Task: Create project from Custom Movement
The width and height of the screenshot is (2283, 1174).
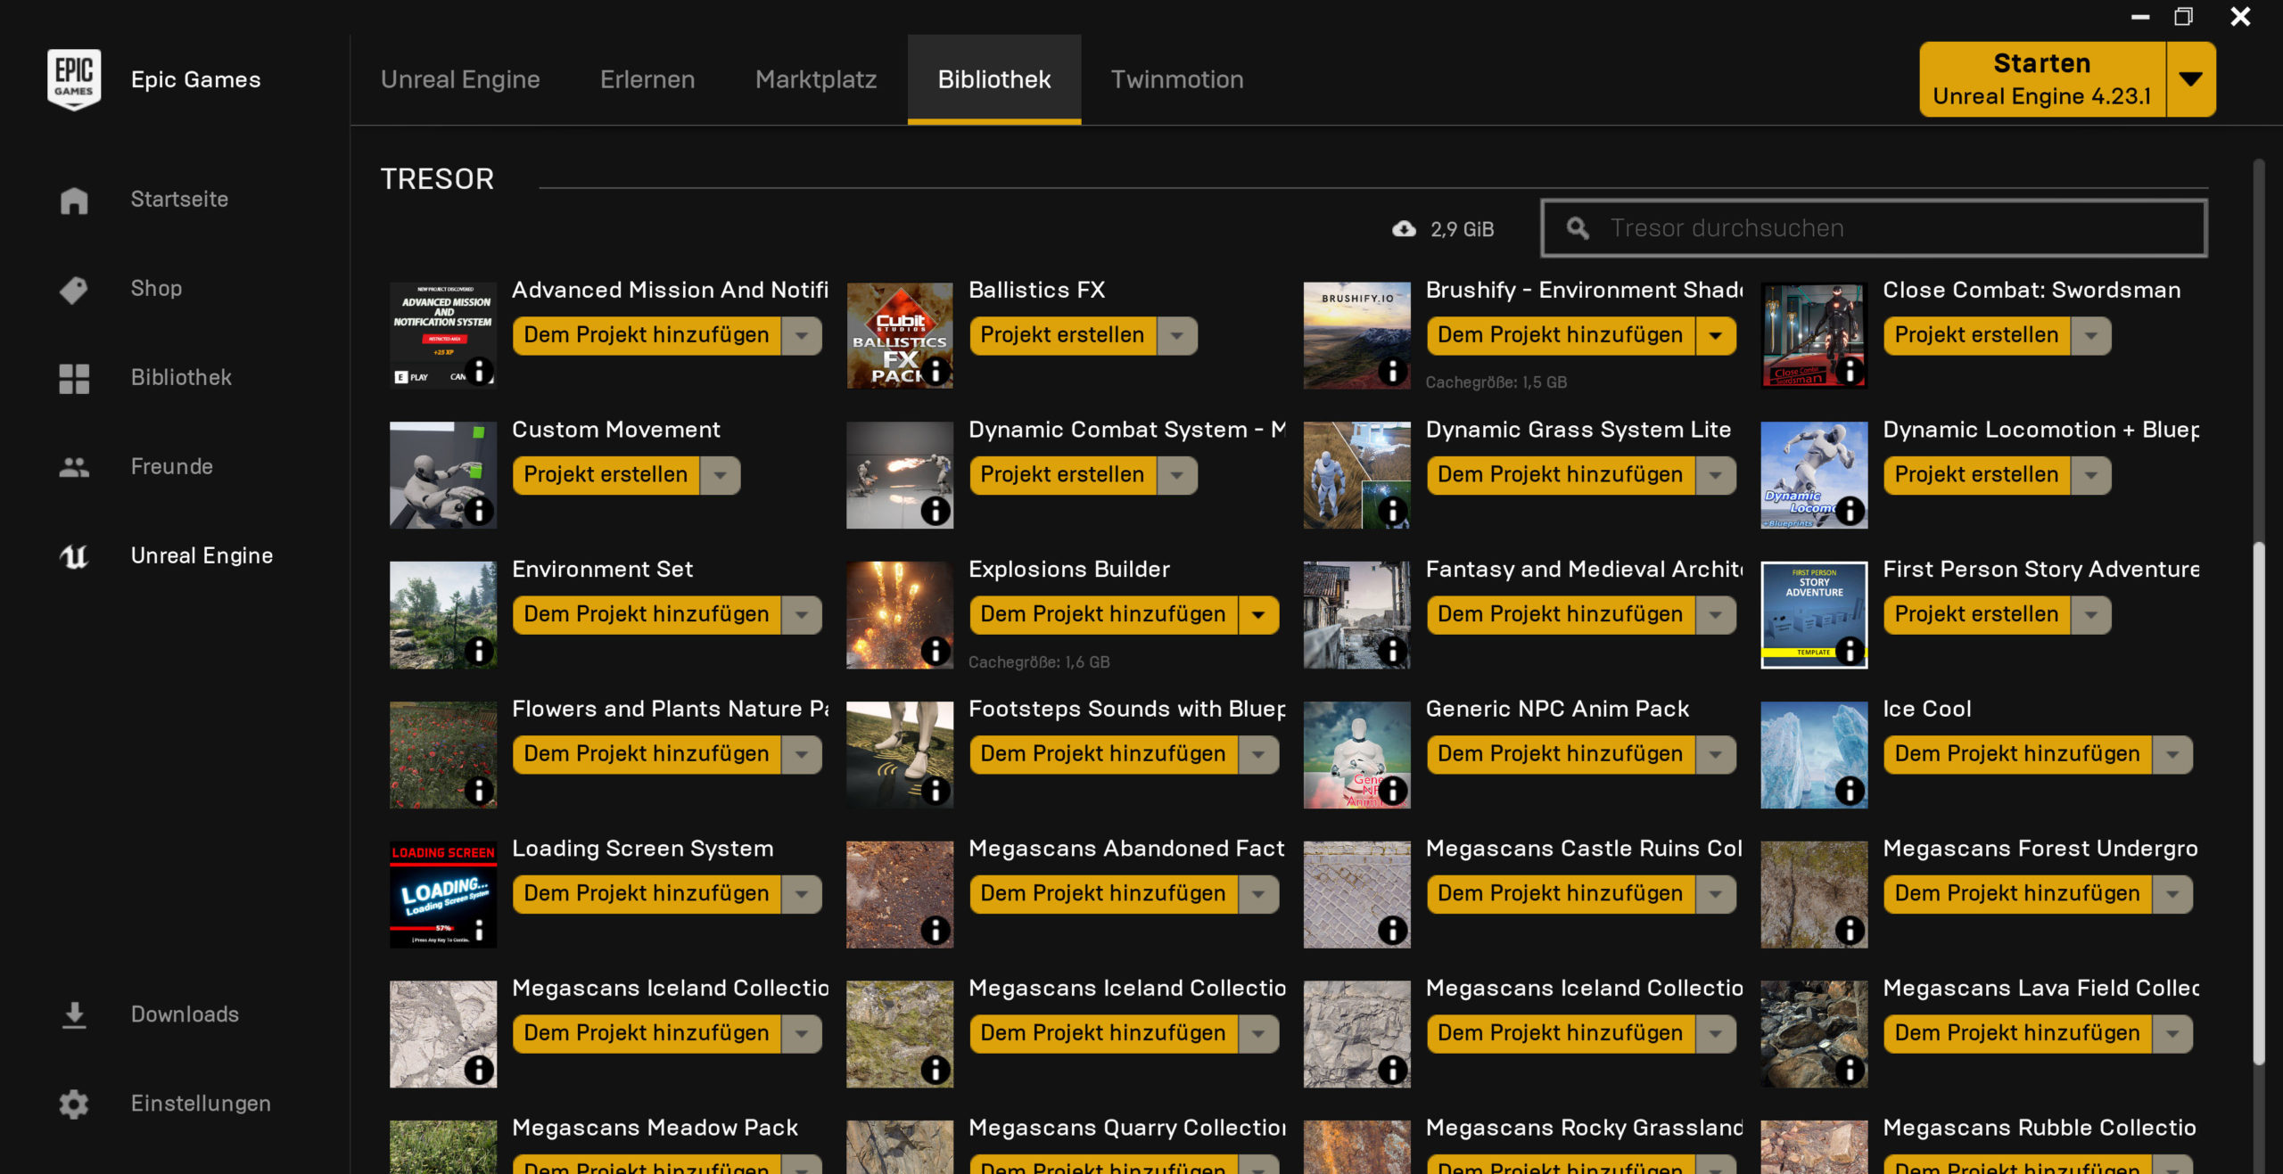Action: pyautogui.click(x=606, y=476)
